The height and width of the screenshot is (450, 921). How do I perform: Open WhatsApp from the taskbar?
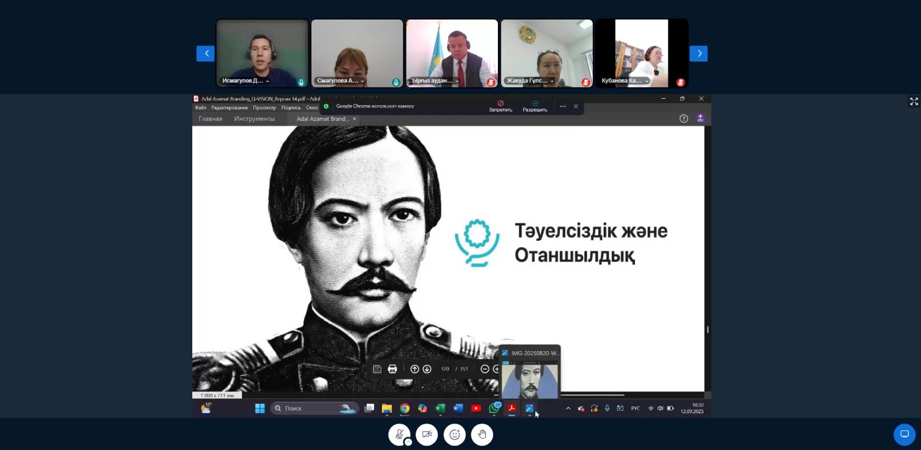pyautogui.click(x=494, y=408)
